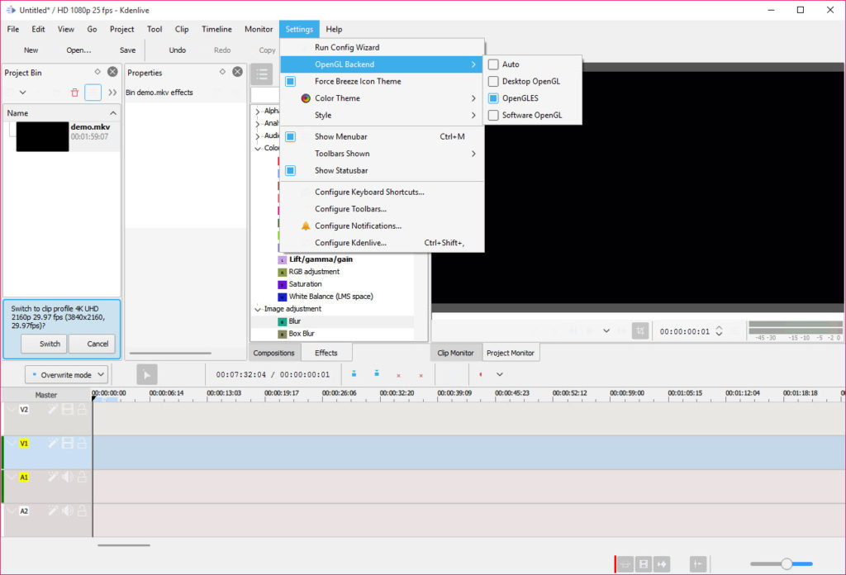Enable Software OpenGL backend
This screenshot has height=575, width=846.
click(493, 116)
